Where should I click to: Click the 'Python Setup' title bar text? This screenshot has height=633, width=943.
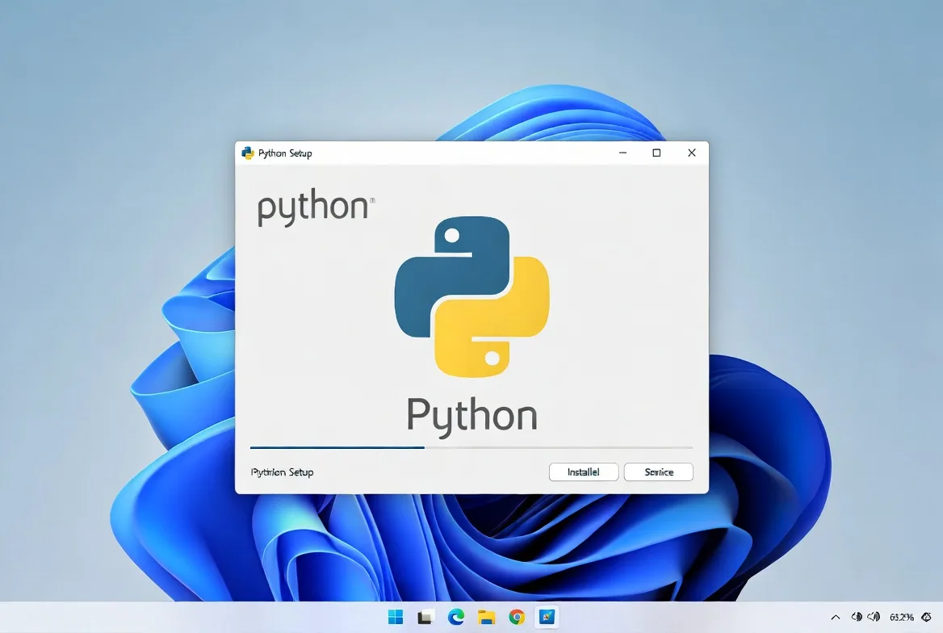tap(285, 153)
